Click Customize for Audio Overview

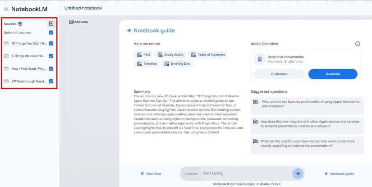click(x=279, y=74)
